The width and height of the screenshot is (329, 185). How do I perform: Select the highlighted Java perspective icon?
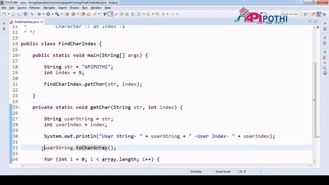[x=319, y=14]
